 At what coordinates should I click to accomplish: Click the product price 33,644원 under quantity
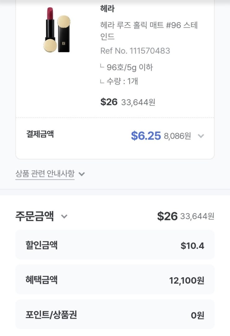point(138,102)
